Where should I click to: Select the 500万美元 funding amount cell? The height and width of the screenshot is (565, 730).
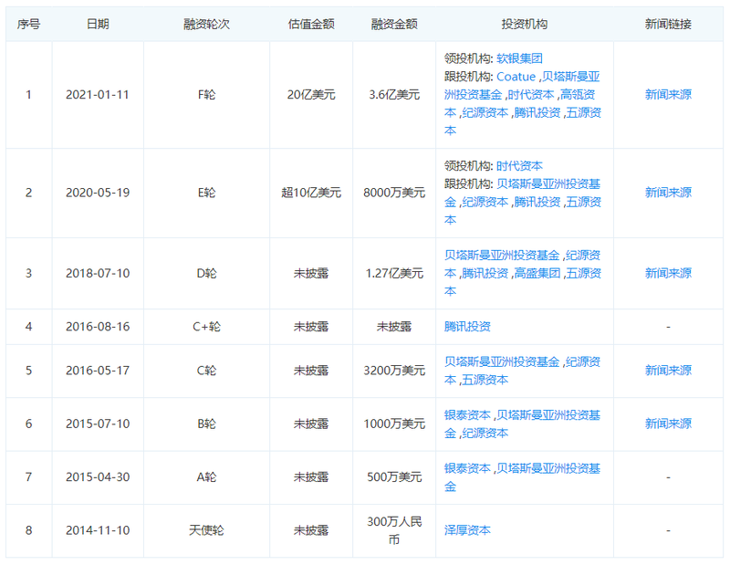[394, 477]
